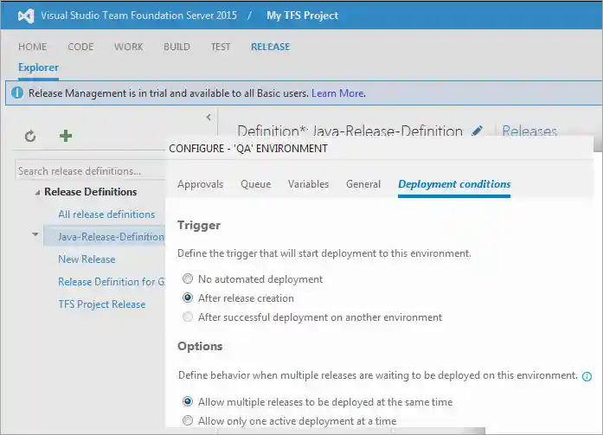The height and width of the screenshot is (435, 603).
Task: Focus the Search release definitions box
Action: [x=91, y=171]
